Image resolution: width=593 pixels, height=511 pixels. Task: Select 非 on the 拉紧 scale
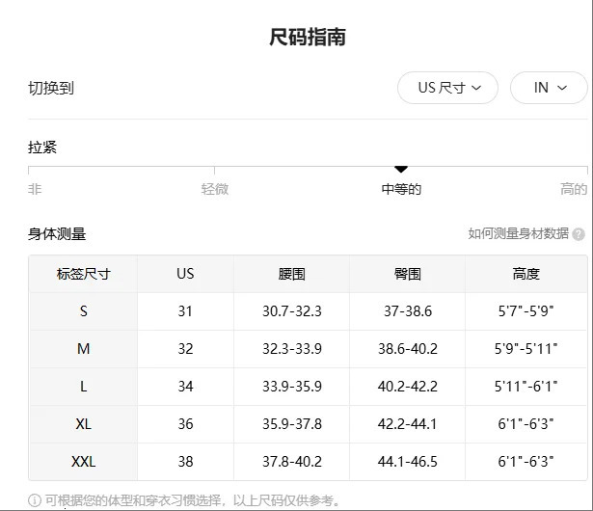tap(35, 189)
